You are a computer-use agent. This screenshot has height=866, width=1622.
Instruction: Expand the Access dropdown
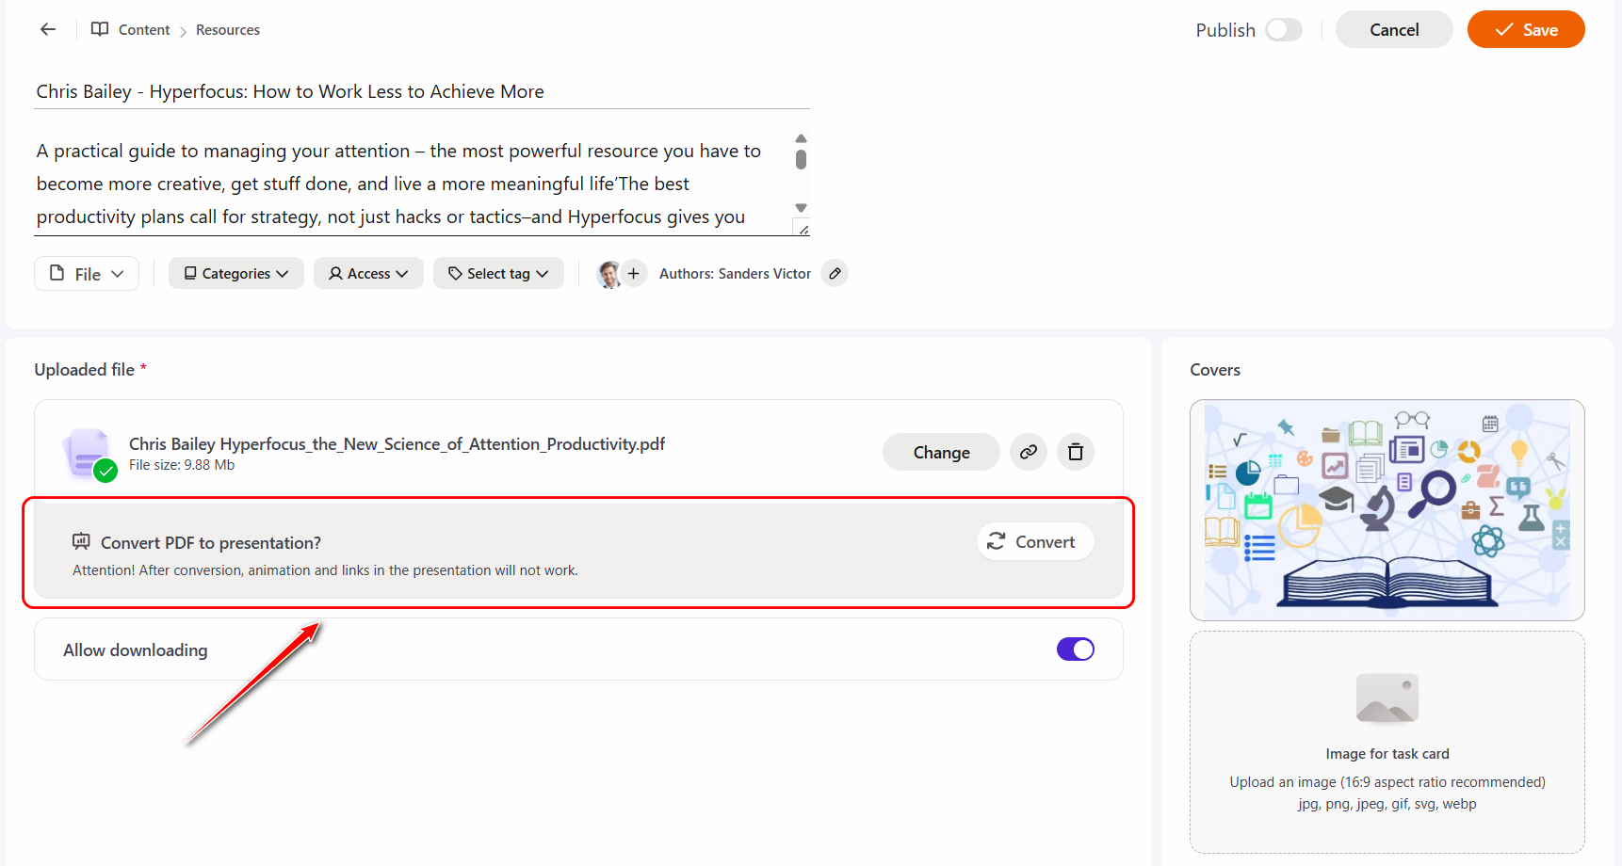[x=368, y=273]
